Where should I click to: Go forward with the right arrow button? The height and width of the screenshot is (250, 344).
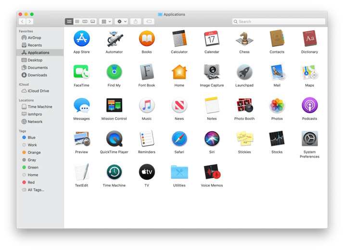pyautogui.click(x=30, y=22)
